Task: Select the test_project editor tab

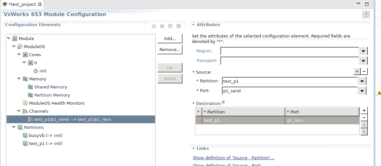Action: pyautogui.click(x=22, y=5)
